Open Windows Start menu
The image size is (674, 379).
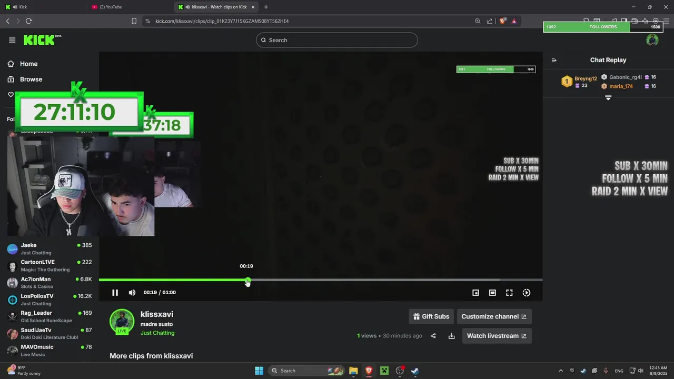(259, 371)
